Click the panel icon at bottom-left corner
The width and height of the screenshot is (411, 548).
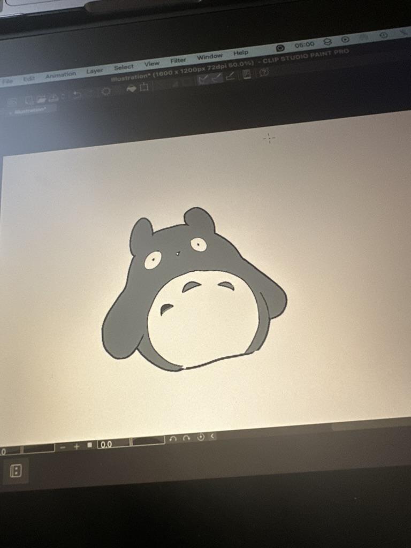point(16,471)
